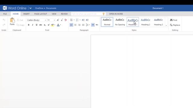
Task: Increase paragraph indent
Action: pos(87,20)
